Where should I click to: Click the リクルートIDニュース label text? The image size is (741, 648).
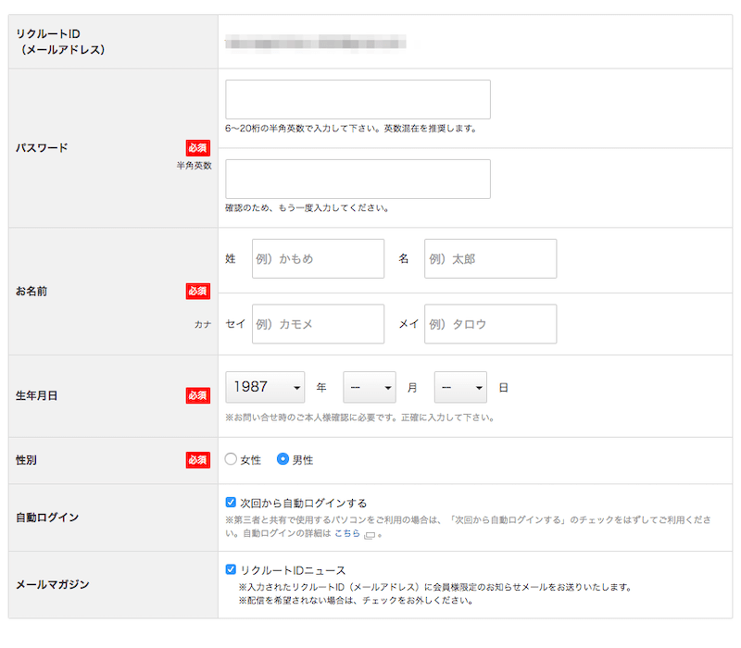pos(293,570)
